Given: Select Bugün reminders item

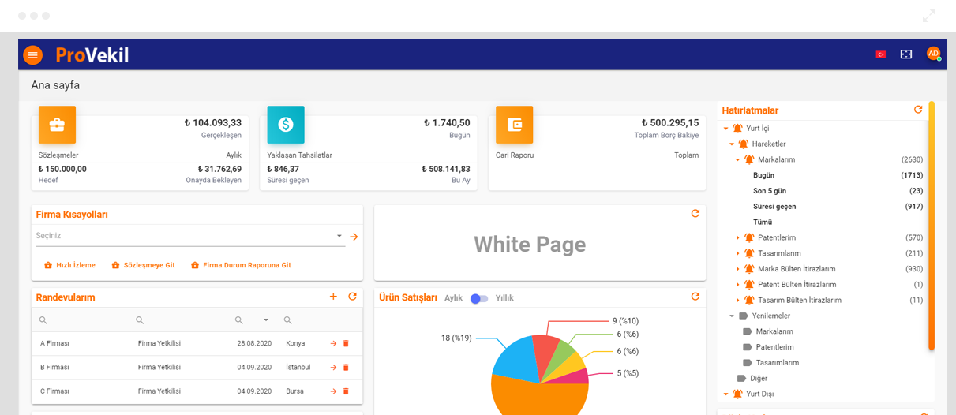Looking at the screenshot, I should pos(763,175).
